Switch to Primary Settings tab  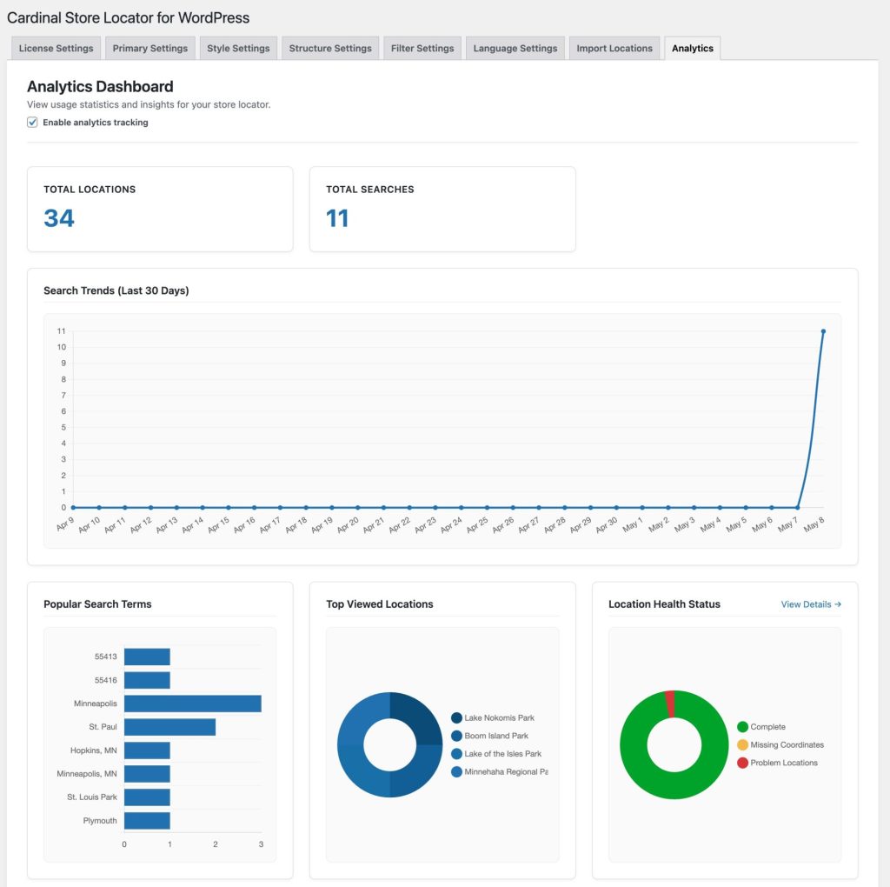tap(149, 49)
